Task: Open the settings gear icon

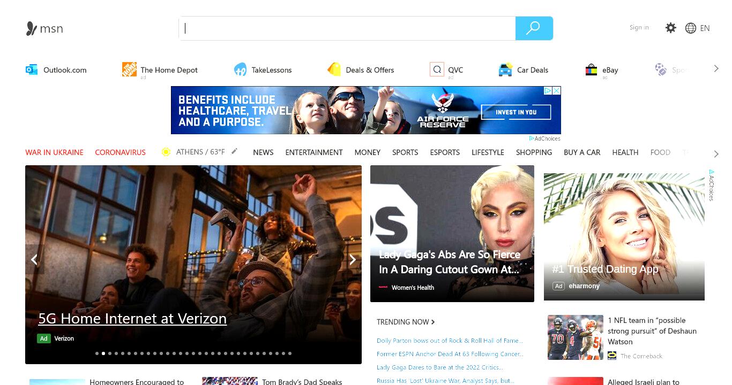Action: pyautogui.click(x=670, y=28)
